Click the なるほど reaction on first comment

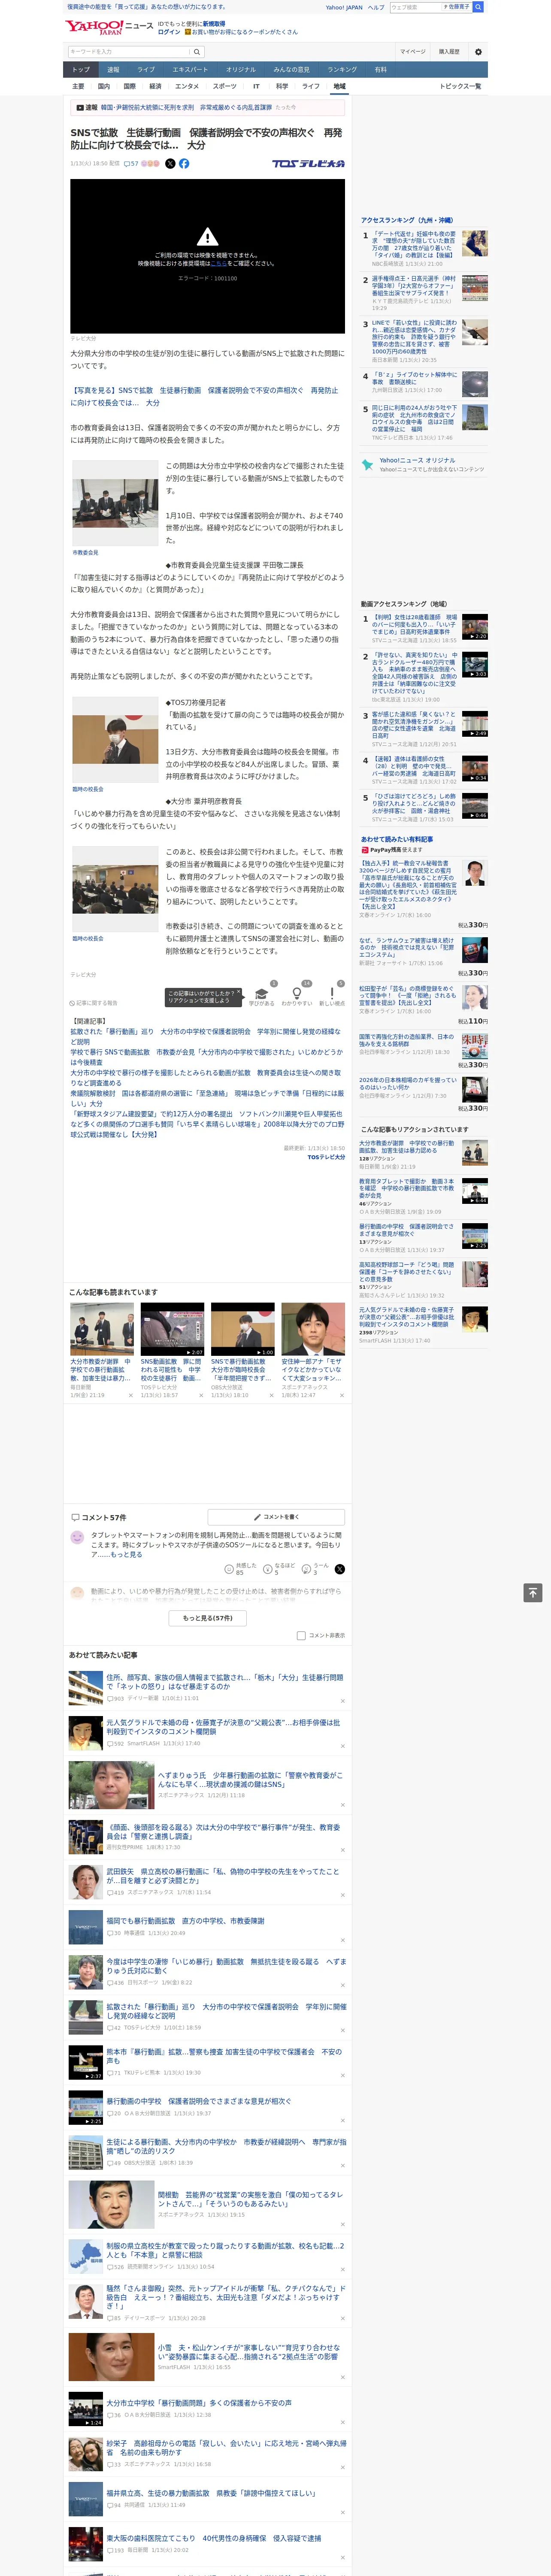279,1569
